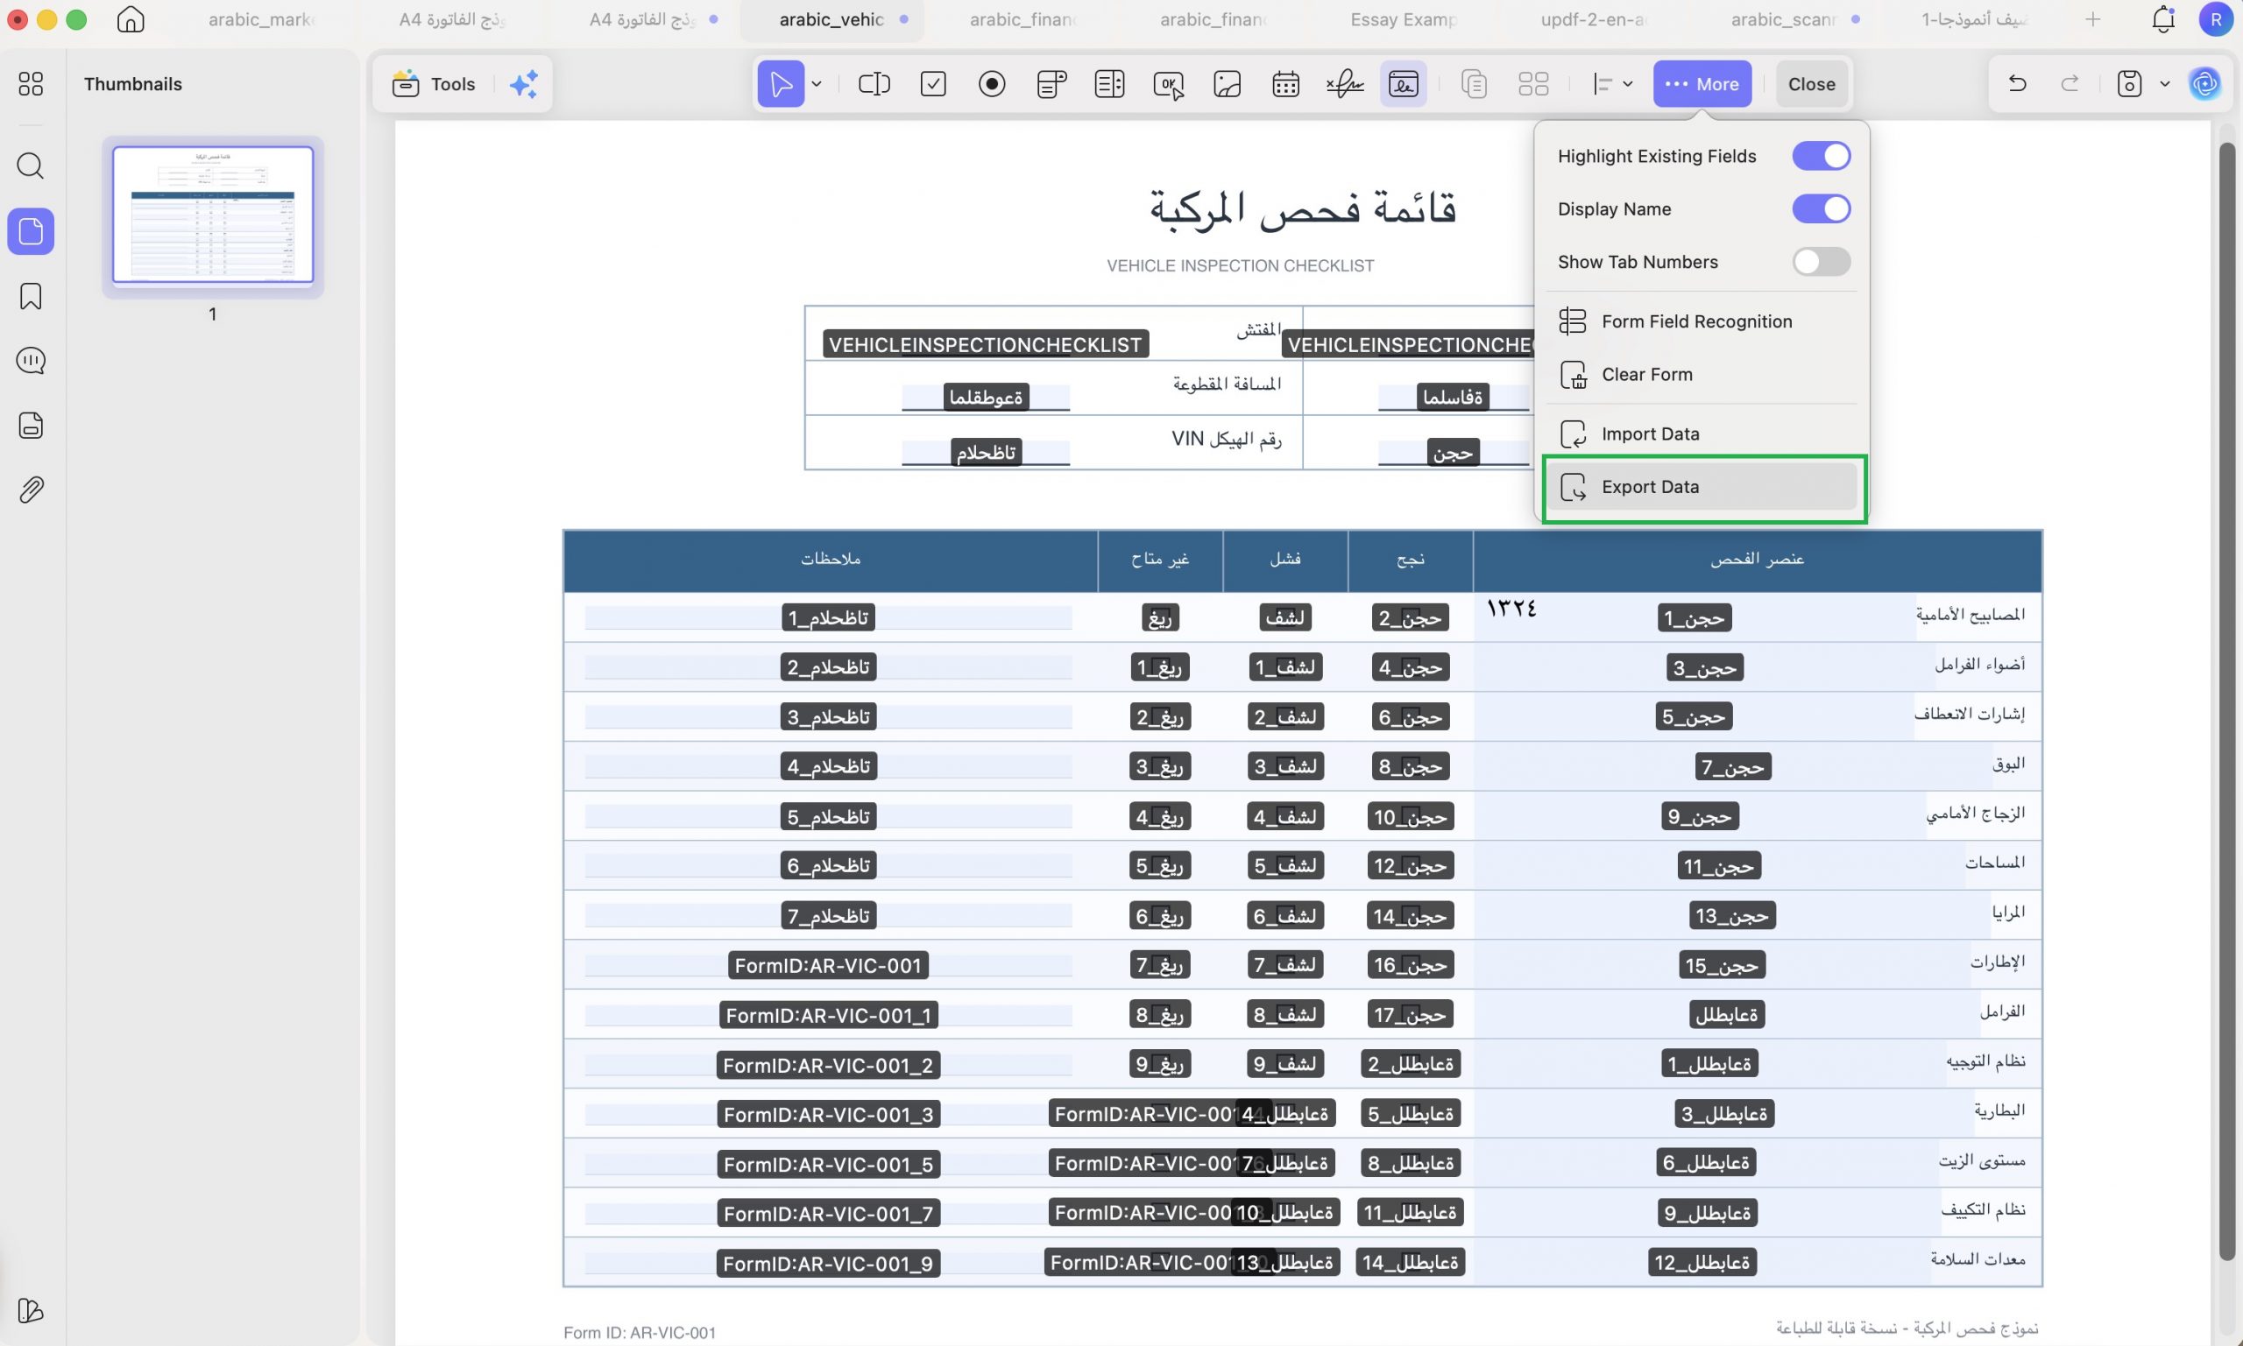Expand the selection tool dropdown arrow
The image size is (2243, 1346).
click(x=817, y=84)
